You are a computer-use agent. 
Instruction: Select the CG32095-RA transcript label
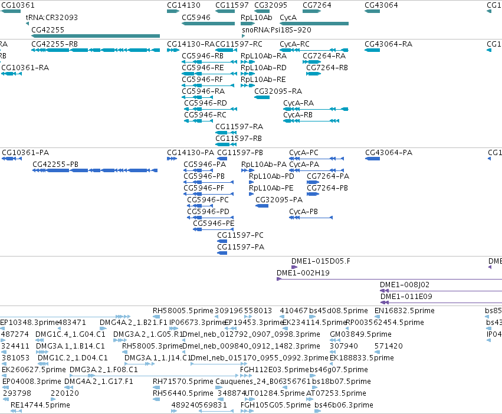point(278,91)
